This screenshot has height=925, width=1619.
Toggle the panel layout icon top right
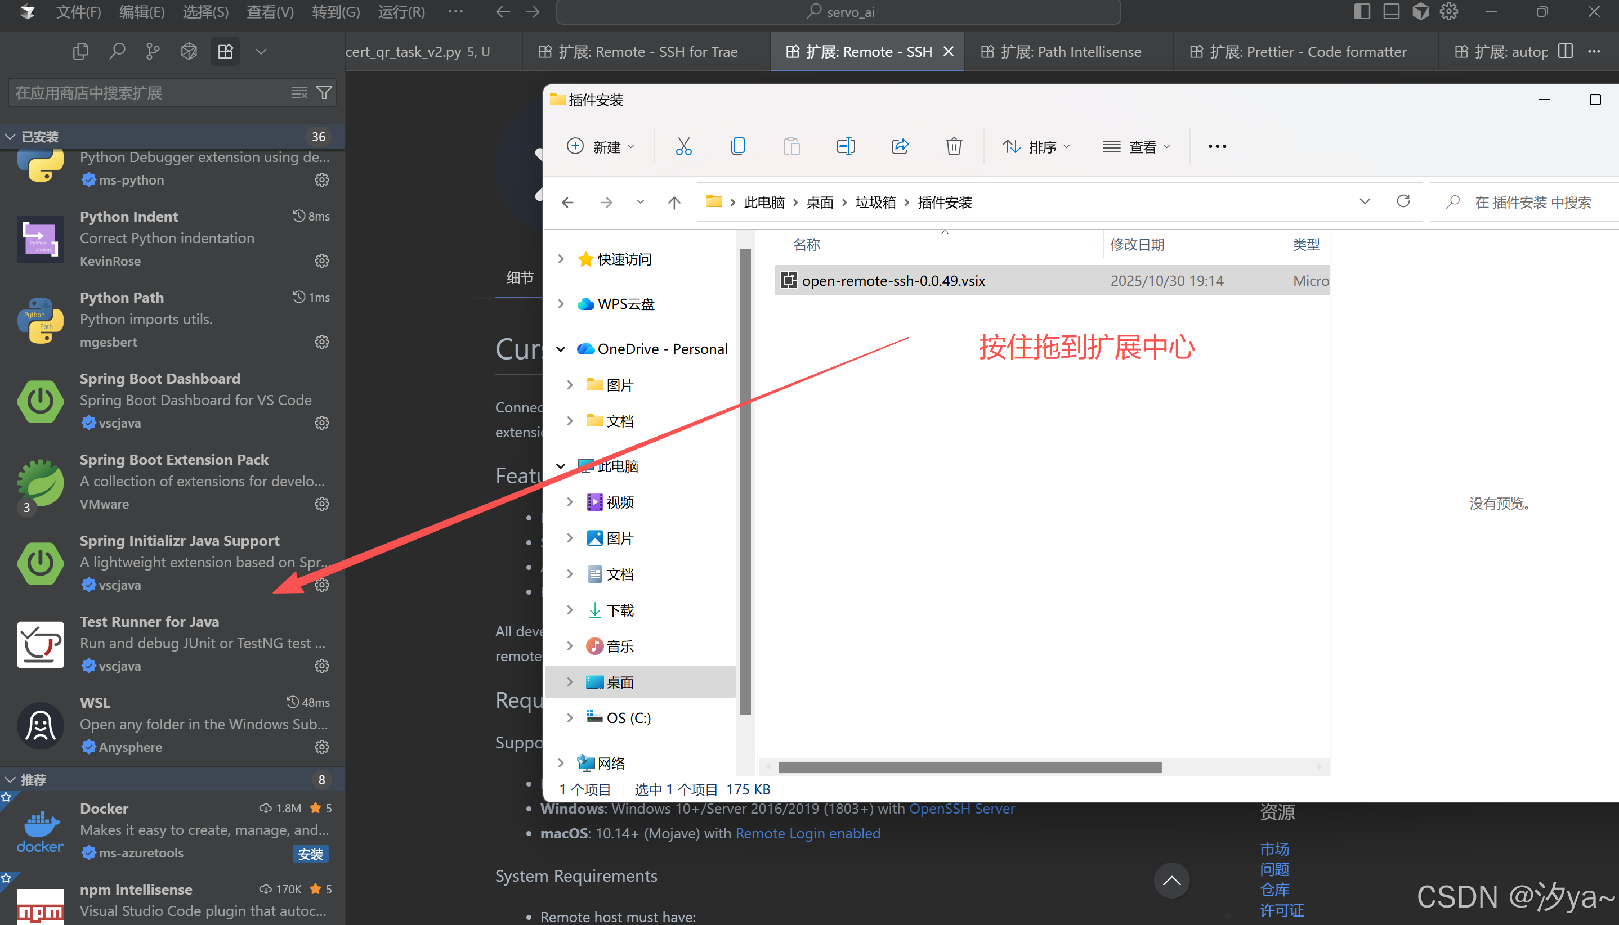(1391, 11)
